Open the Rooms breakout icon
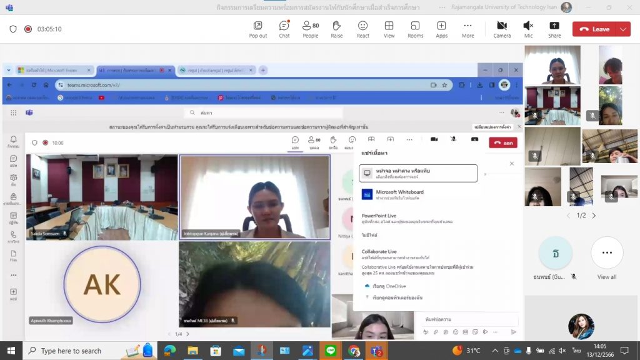Screen dimensions: 640x360 tap(415, 28)
